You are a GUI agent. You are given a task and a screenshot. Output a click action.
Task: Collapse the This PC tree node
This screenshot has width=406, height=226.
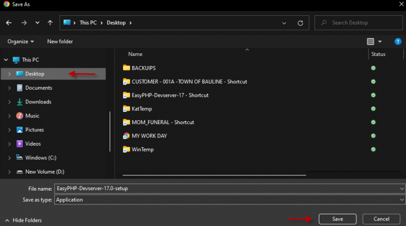6,60
